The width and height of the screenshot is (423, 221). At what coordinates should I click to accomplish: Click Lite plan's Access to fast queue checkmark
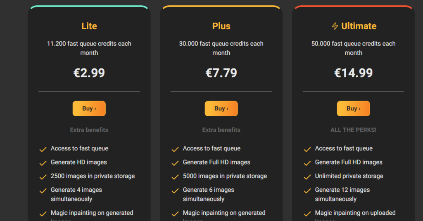(x=43, y=149)
